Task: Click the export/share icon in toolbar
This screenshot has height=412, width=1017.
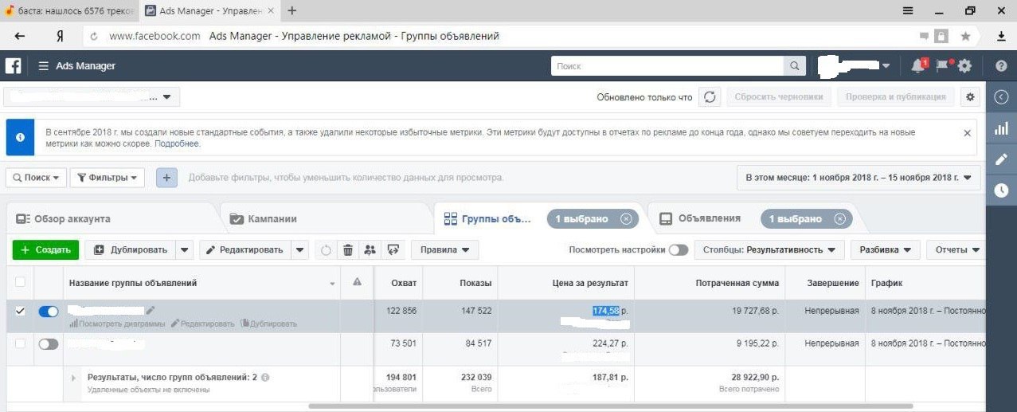Action: click(393, 250)
